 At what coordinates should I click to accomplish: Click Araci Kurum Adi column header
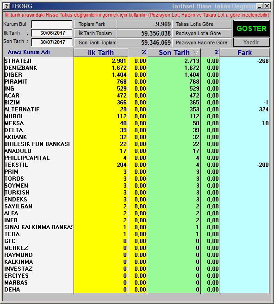[x=29, y=52]
